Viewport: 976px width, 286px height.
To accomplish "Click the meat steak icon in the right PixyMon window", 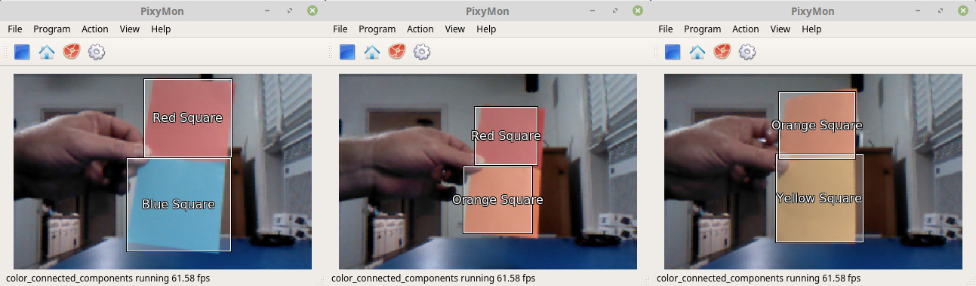I will click(x=722, y=52).
